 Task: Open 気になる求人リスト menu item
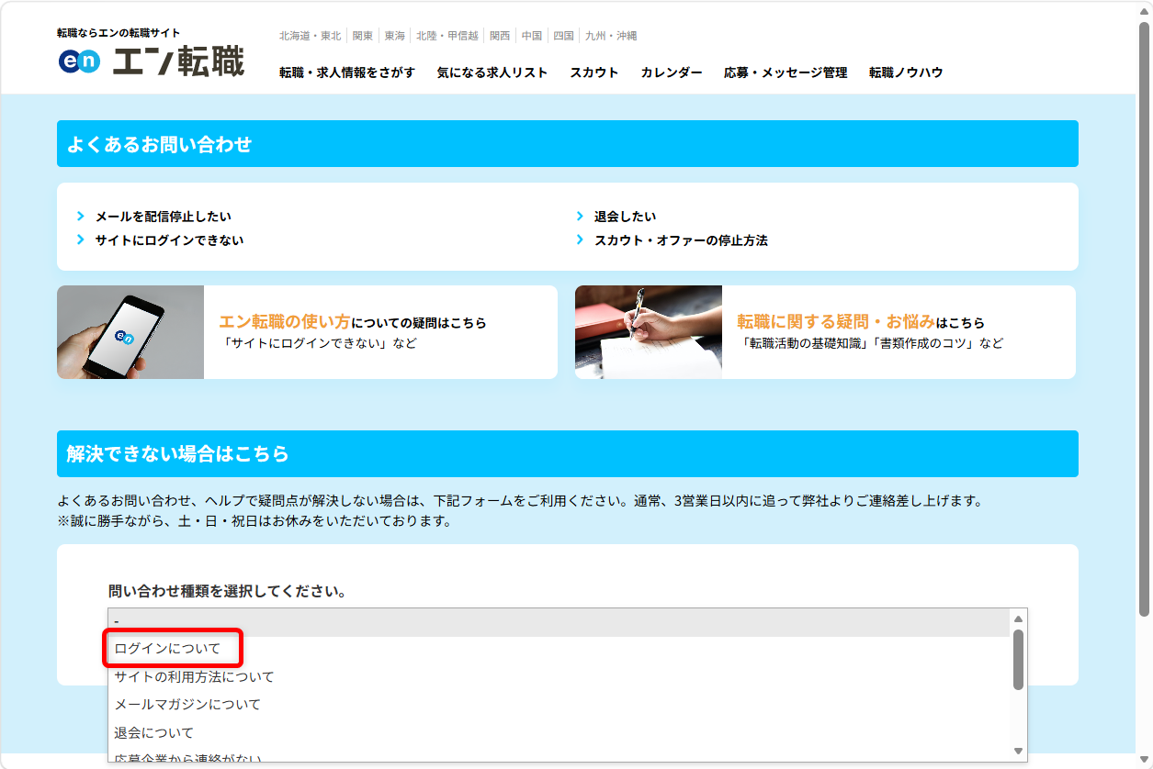(x=492, y=72)
